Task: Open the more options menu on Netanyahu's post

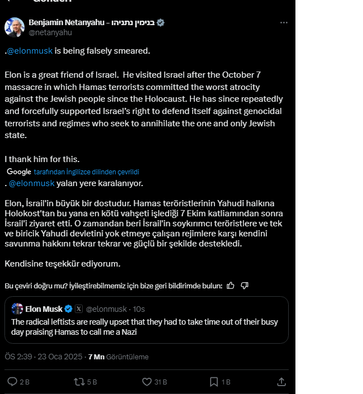Action: pos(284,23)
